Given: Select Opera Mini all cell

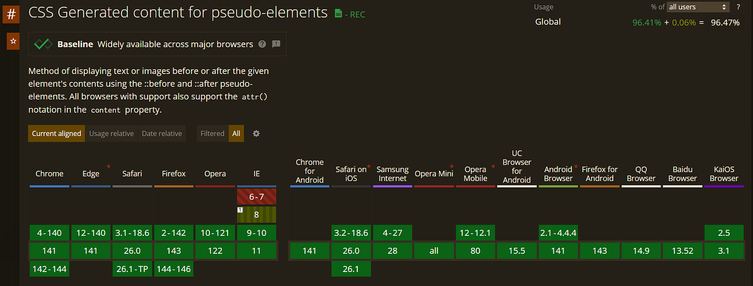Looking at the screenshot, I should (434, 251).
